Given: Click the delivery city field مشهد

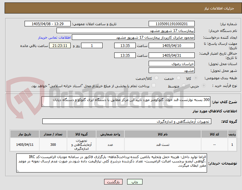Looking at the screenshot, I should point(172,71).
